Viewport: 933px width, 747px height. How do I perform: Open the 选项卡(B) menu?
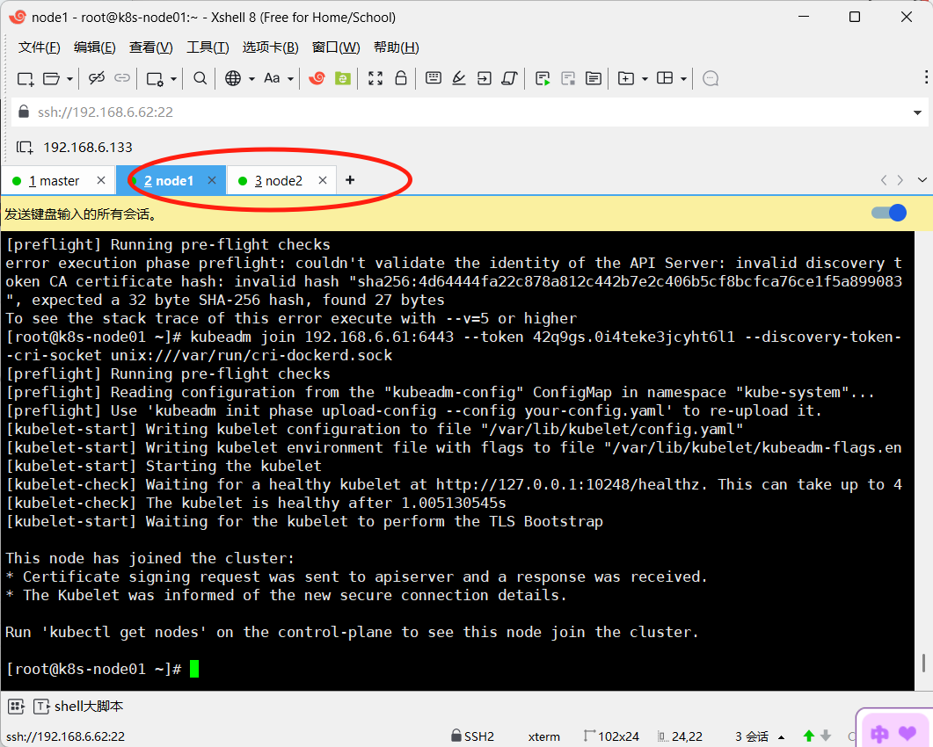pos(270,47)
